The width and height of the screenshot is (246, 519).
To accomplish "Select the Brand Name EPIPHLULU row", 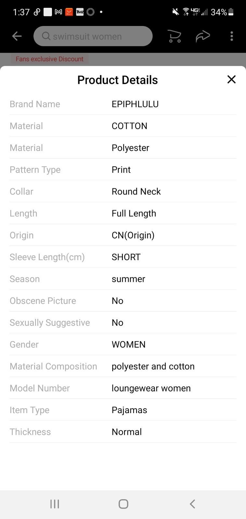I will (123, 104).
